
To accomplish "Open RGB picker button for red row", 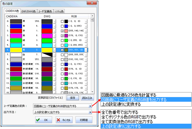I will coord(86,31).
